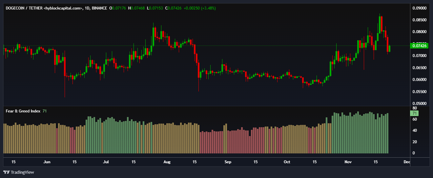The width and height of the screenshot is (433, 178).
Task: Select the 0.05500 price axis label
Action: (419, 92)
